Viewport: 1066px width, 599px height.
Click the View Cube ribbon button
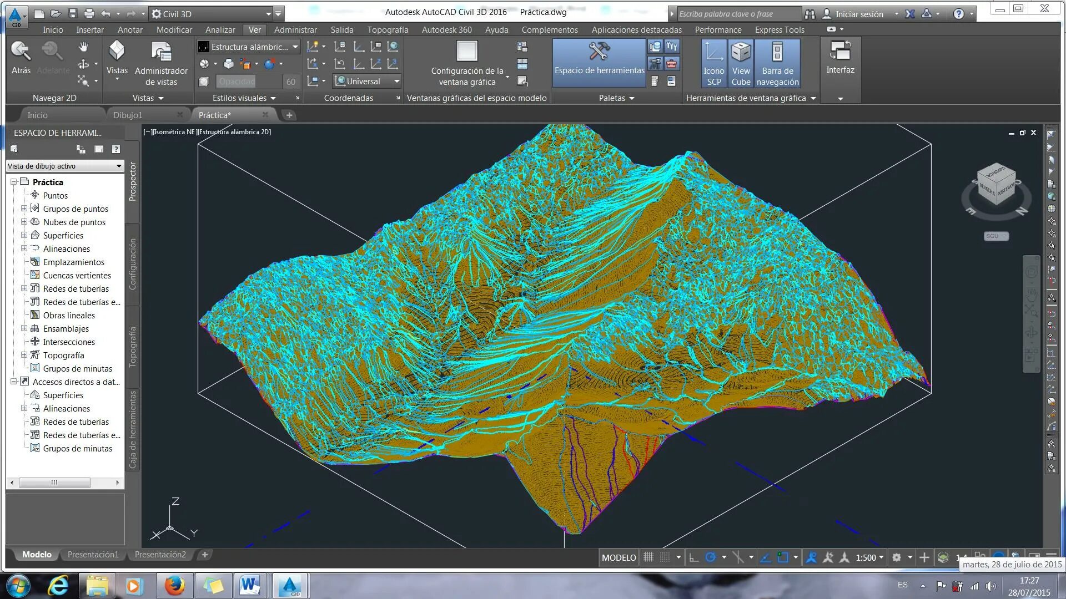click(741, 63)
